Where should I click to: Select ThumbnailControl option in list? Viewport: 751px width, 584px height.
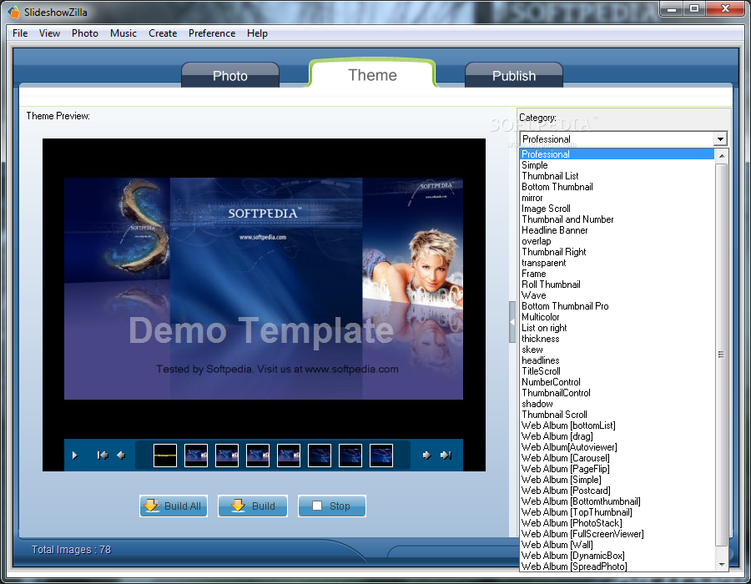(x=617, y=393)
